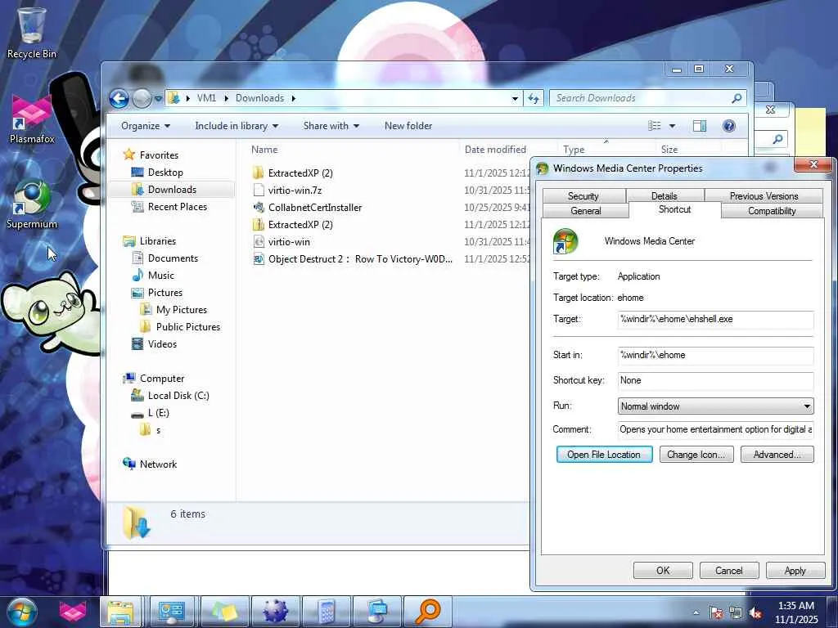Click the search magnifier in Search Downloads
Viewport: 838px width, 628px height.
(x=737, y=98)
